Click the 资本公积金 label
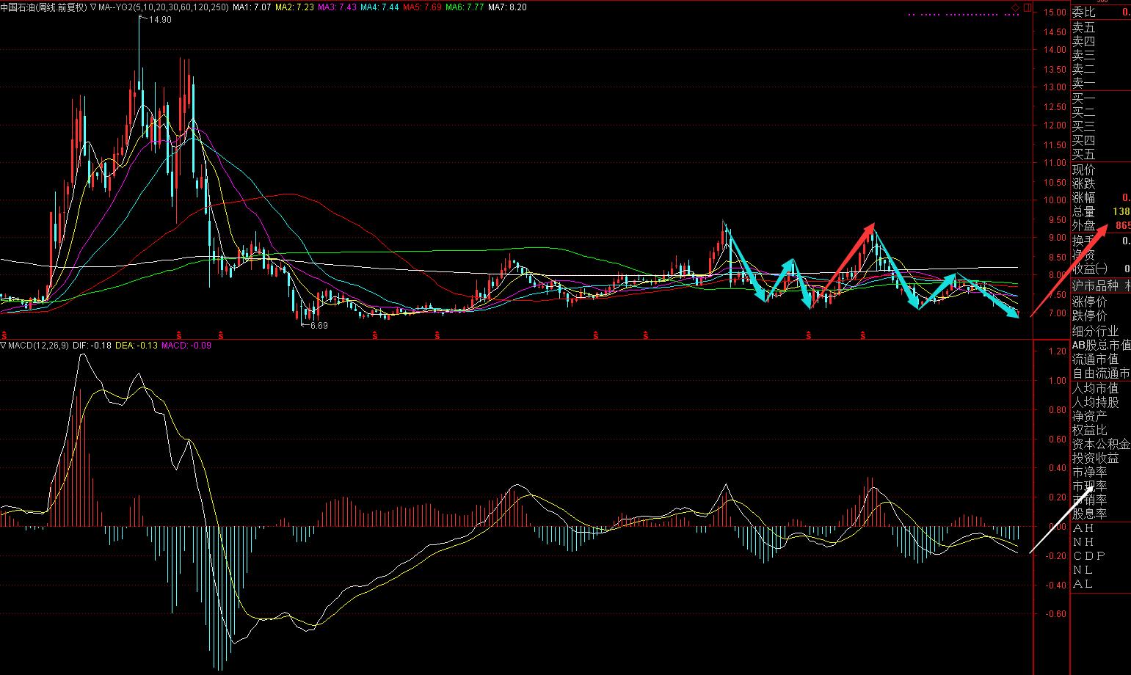 tap(1101, 444)
